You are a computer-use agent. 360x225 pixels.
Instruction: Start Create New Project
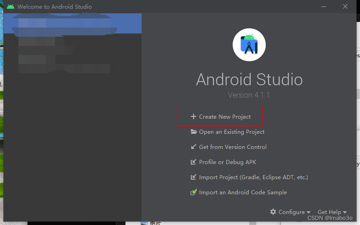point(225,117)
